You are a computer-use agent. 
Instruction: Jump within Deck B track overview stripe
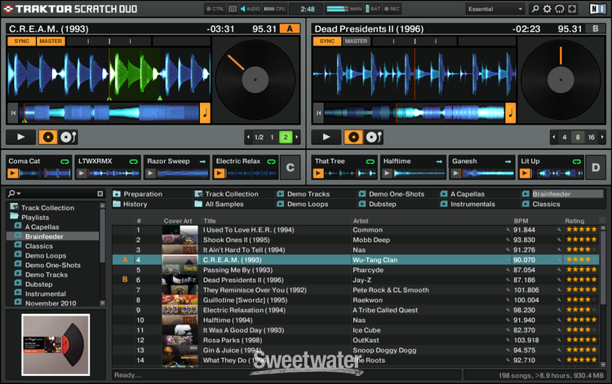pos(415,113)
